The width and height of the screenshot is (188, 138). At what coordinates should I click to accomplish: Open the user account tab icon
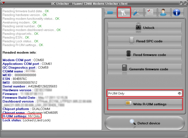(x=164, y=12)
